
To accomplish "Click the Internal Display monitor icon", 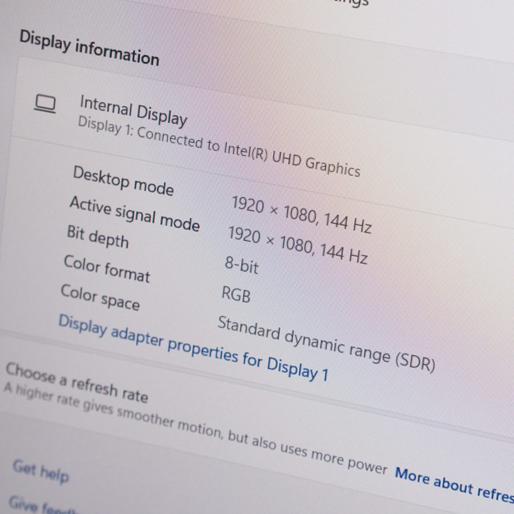I will tap(45, 103).
